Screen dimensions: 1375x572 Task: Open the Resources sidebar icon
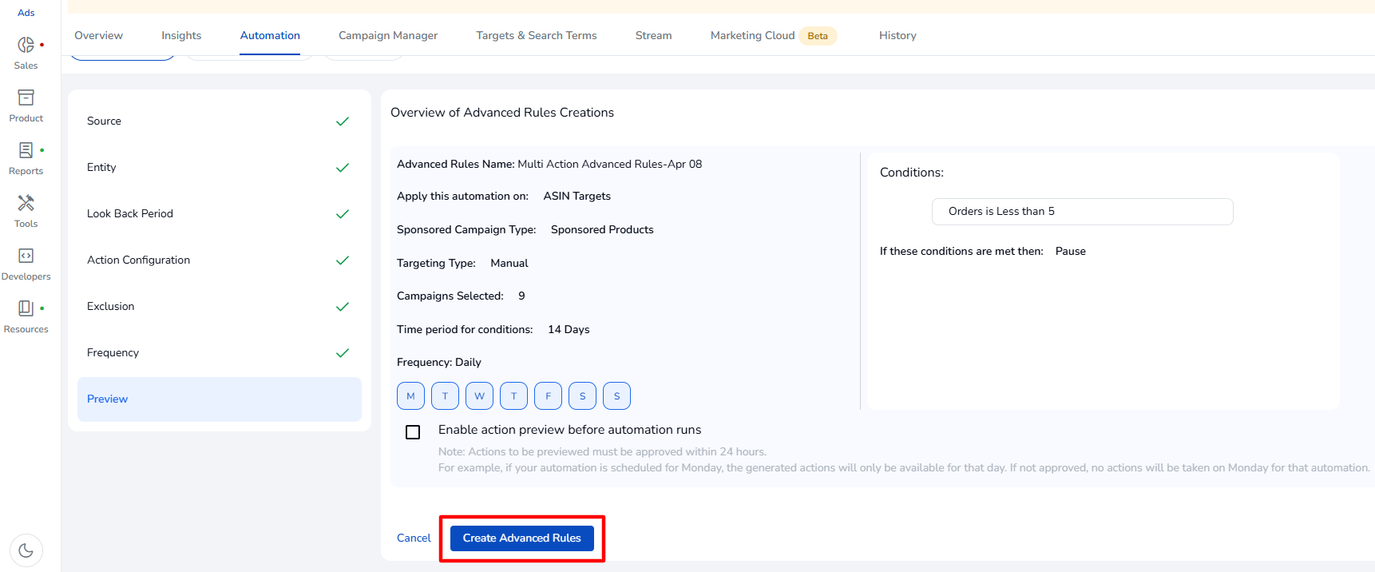[26, 309]
